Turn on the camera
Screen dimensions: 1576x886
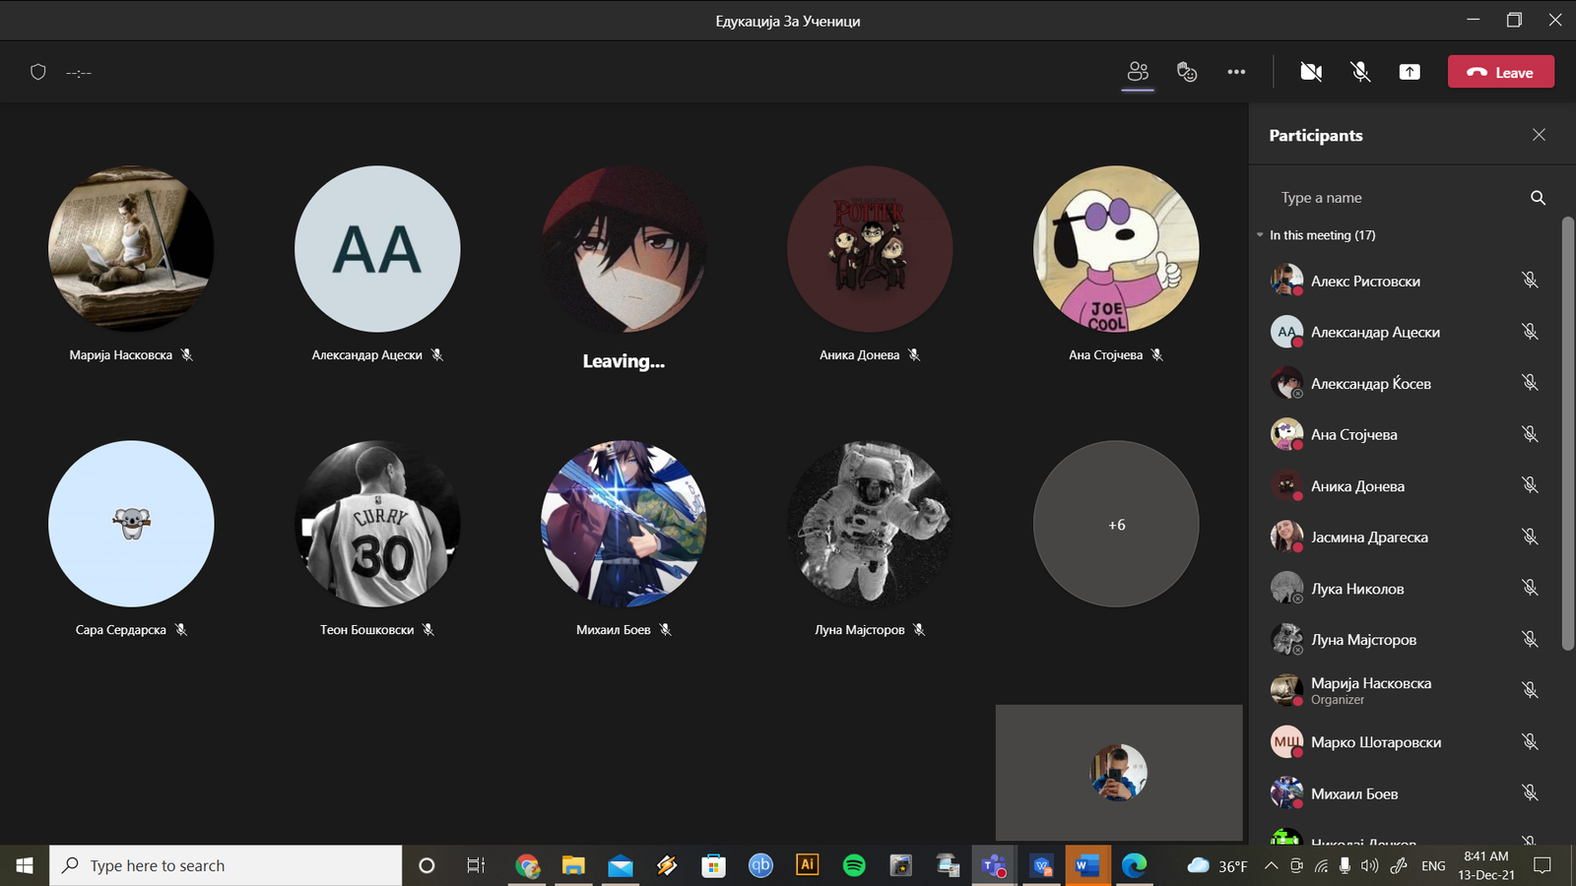1311,72
